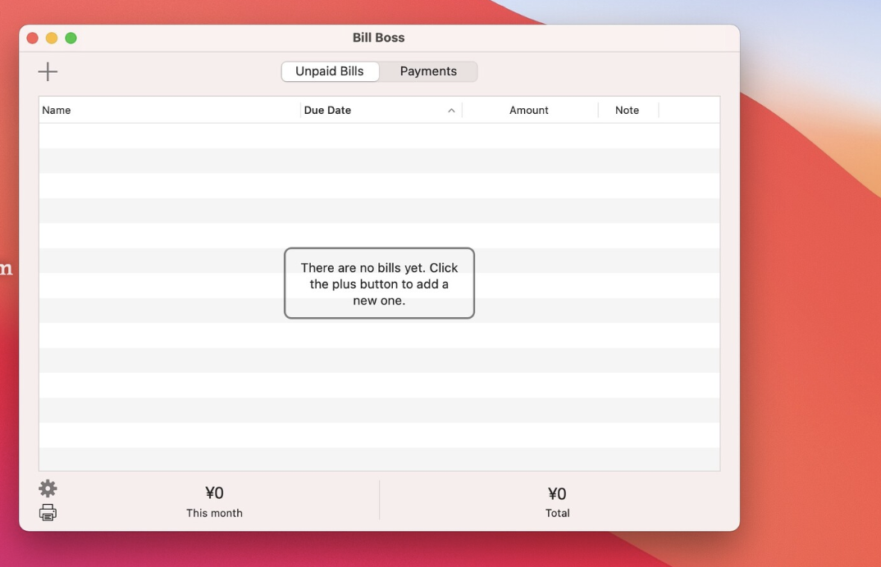The width and height of the screenshot is (881, 567).
Task: Toggle the Due Date sort direction chevron
Action: tap(450, 109)
